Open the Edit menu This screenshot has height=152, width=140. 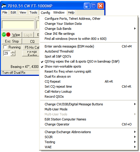[x=13, y=12]
